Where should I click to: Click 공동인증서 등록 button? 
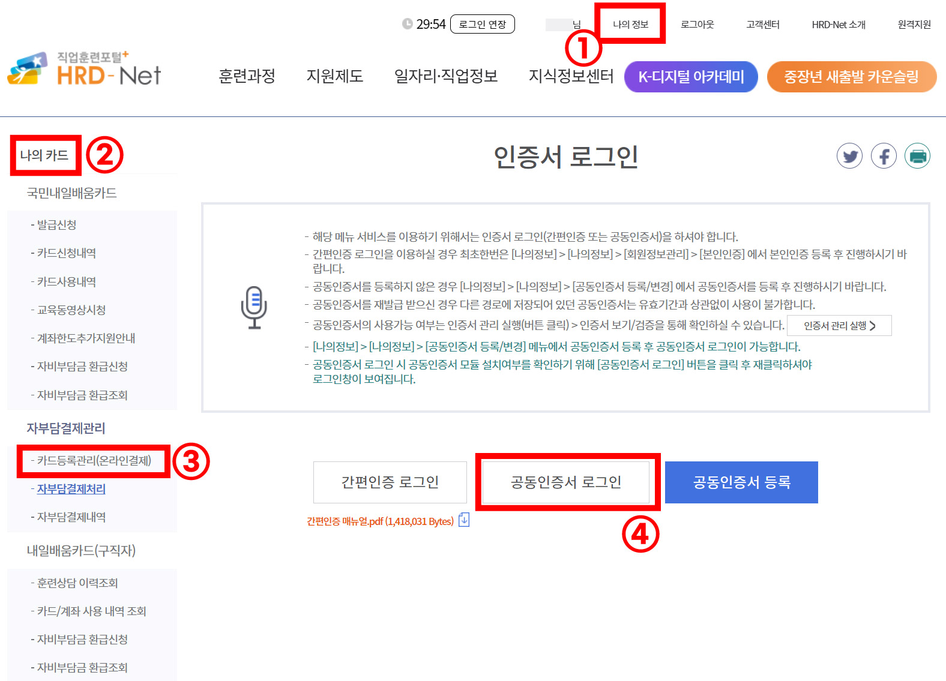point(741,482)
